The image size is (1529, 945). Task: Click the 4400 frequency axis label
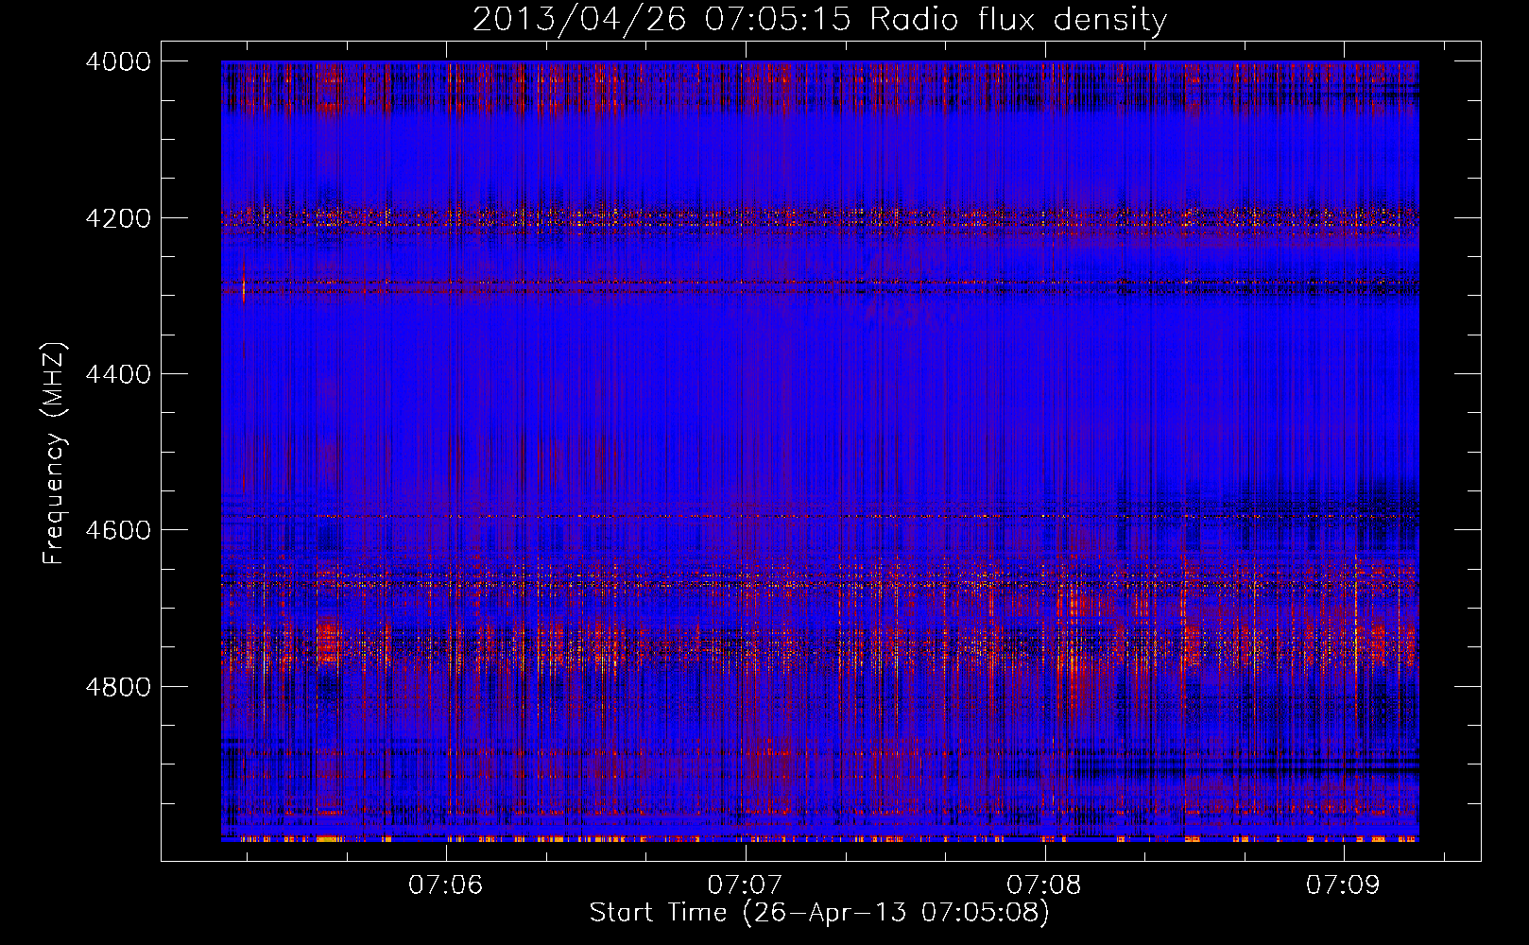point(118,374)
